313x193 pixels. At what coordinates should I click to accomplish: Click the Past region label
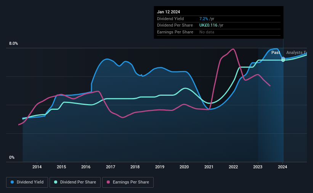[276, 52]
